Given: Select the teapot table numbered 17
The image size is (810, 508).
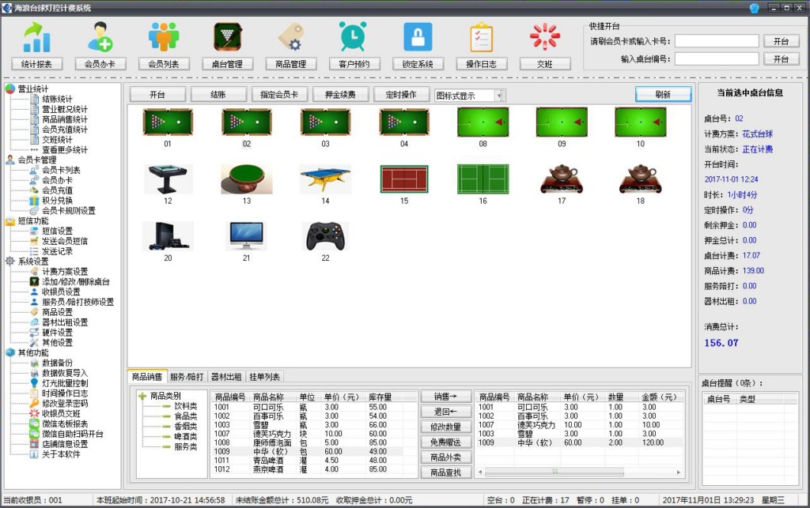Looking at the screenshot, I should click(561, 180).
